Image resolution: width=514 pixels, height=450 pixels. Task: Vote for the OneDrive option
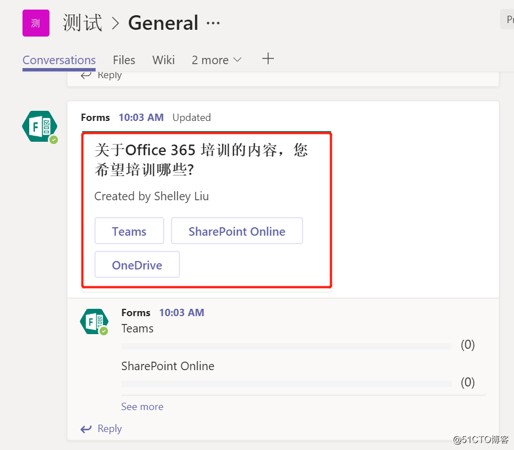[x=137, y=265]
